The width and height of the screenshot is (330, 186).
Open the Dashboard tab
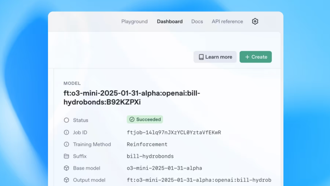tap(170, 22)
